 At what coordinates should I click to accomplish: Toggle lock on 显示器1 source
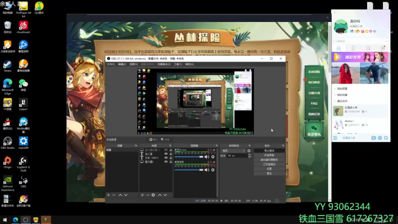point(171,162)
